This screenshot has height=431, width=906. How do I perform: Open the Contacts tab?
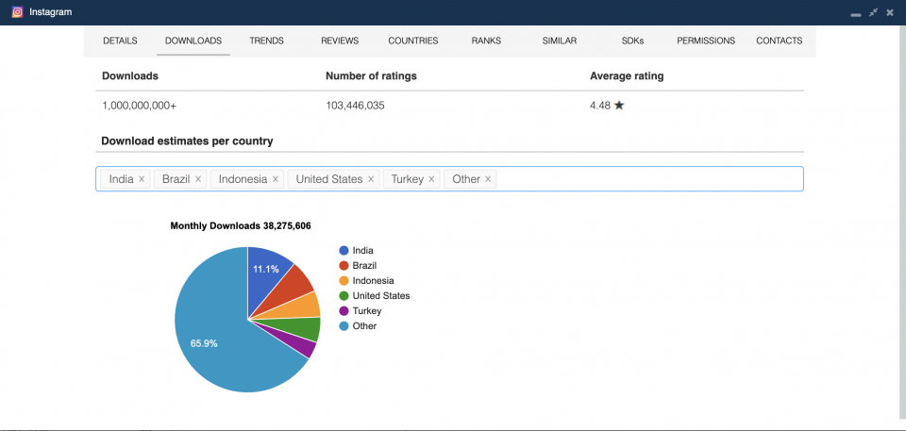[x=779, y=41]
